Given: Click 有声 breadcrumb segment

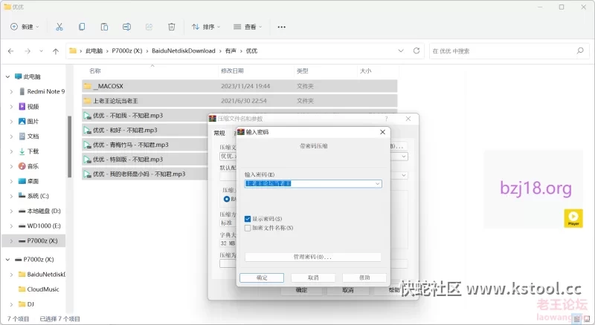Looking at the screenshot, I should pos(231,50).
